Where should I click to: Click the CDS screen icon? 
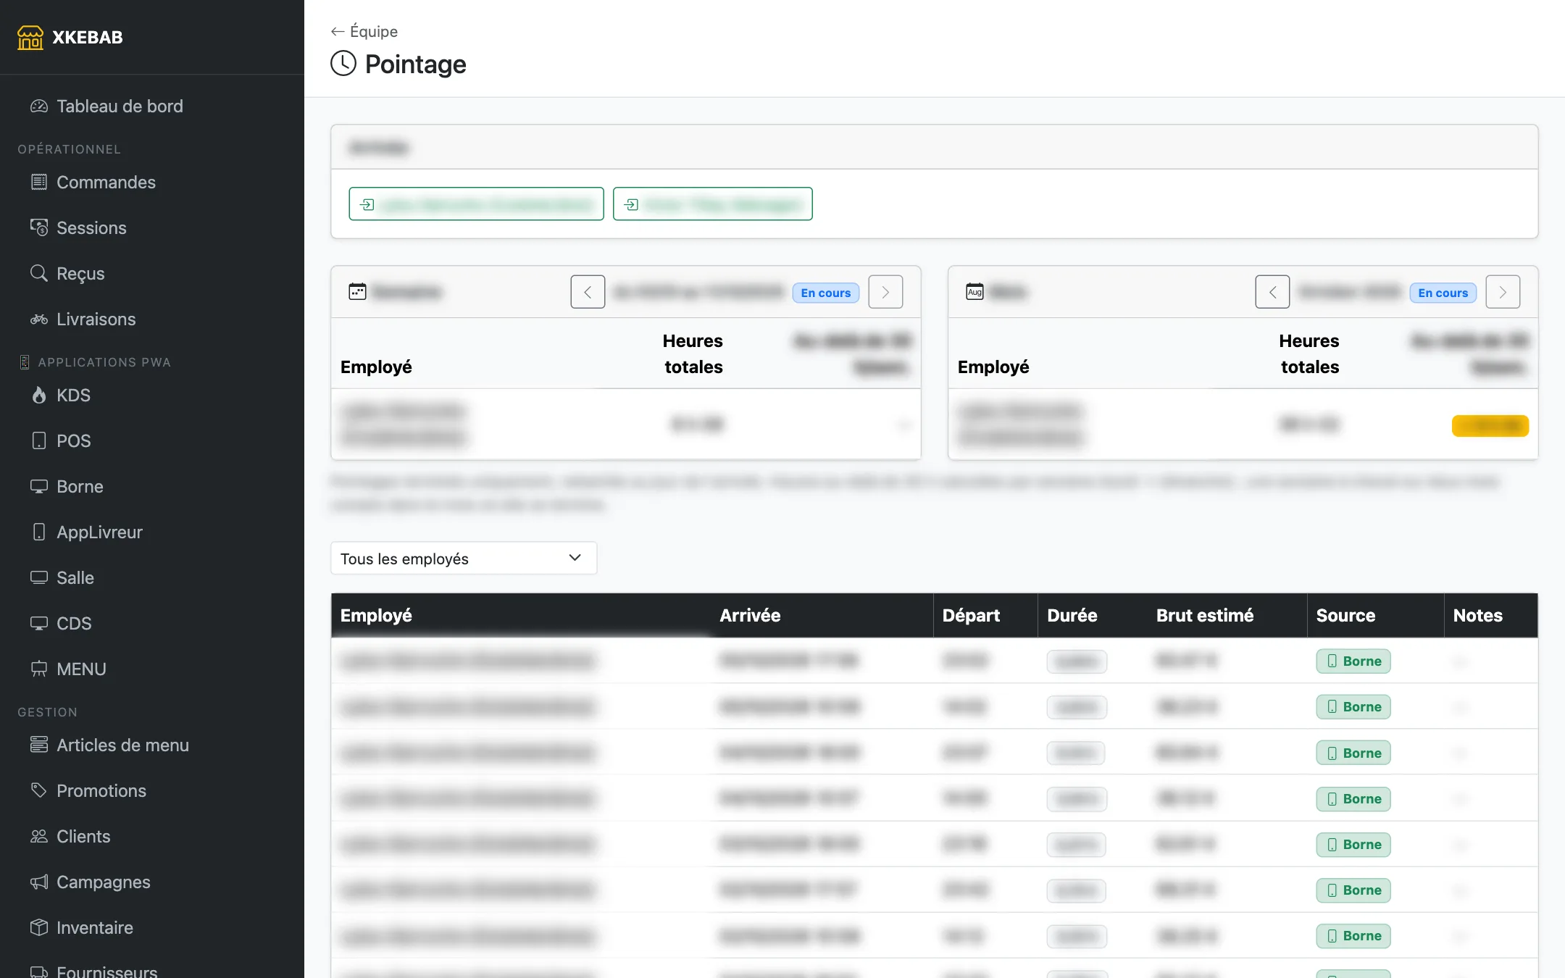(x=39, y=624)
